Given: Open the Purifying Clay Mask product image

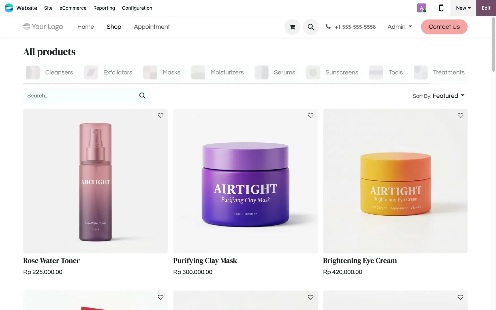Looking at the screenshot, I should point(245,181).
